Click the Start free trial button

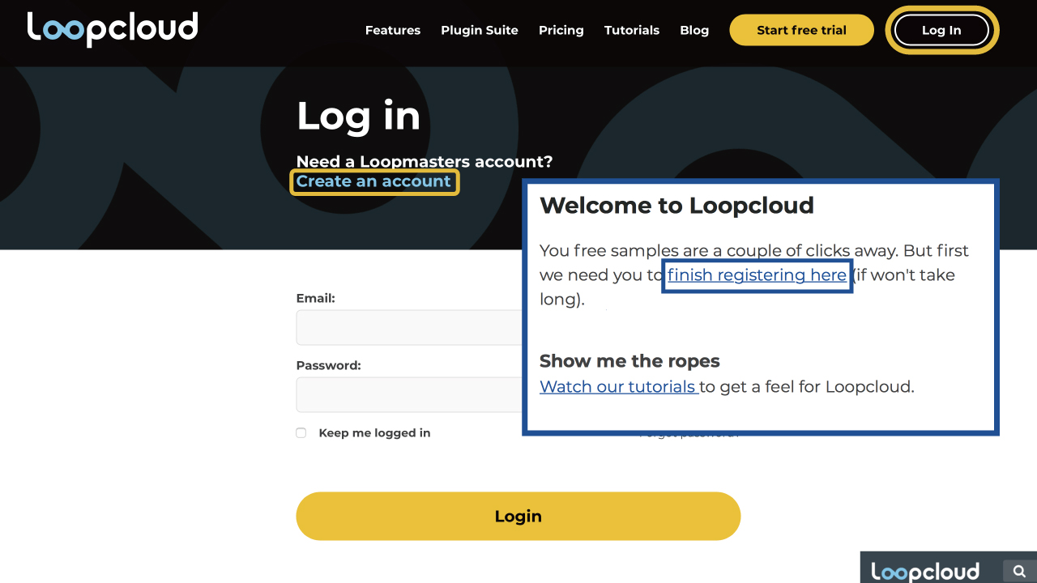point(801,29)
